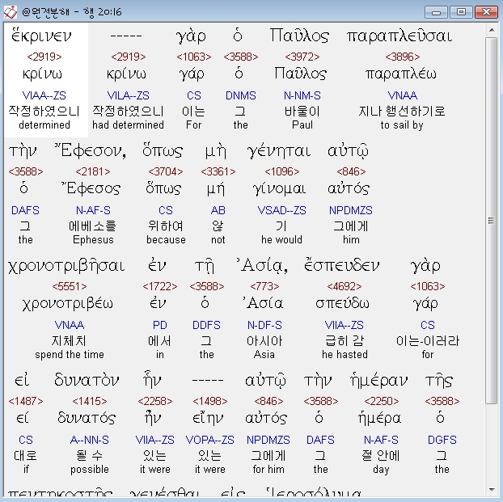The width and height of the screenshot is (503, 502).
Task: Click the parsing code VIAA--ZS
Action: 44,95
